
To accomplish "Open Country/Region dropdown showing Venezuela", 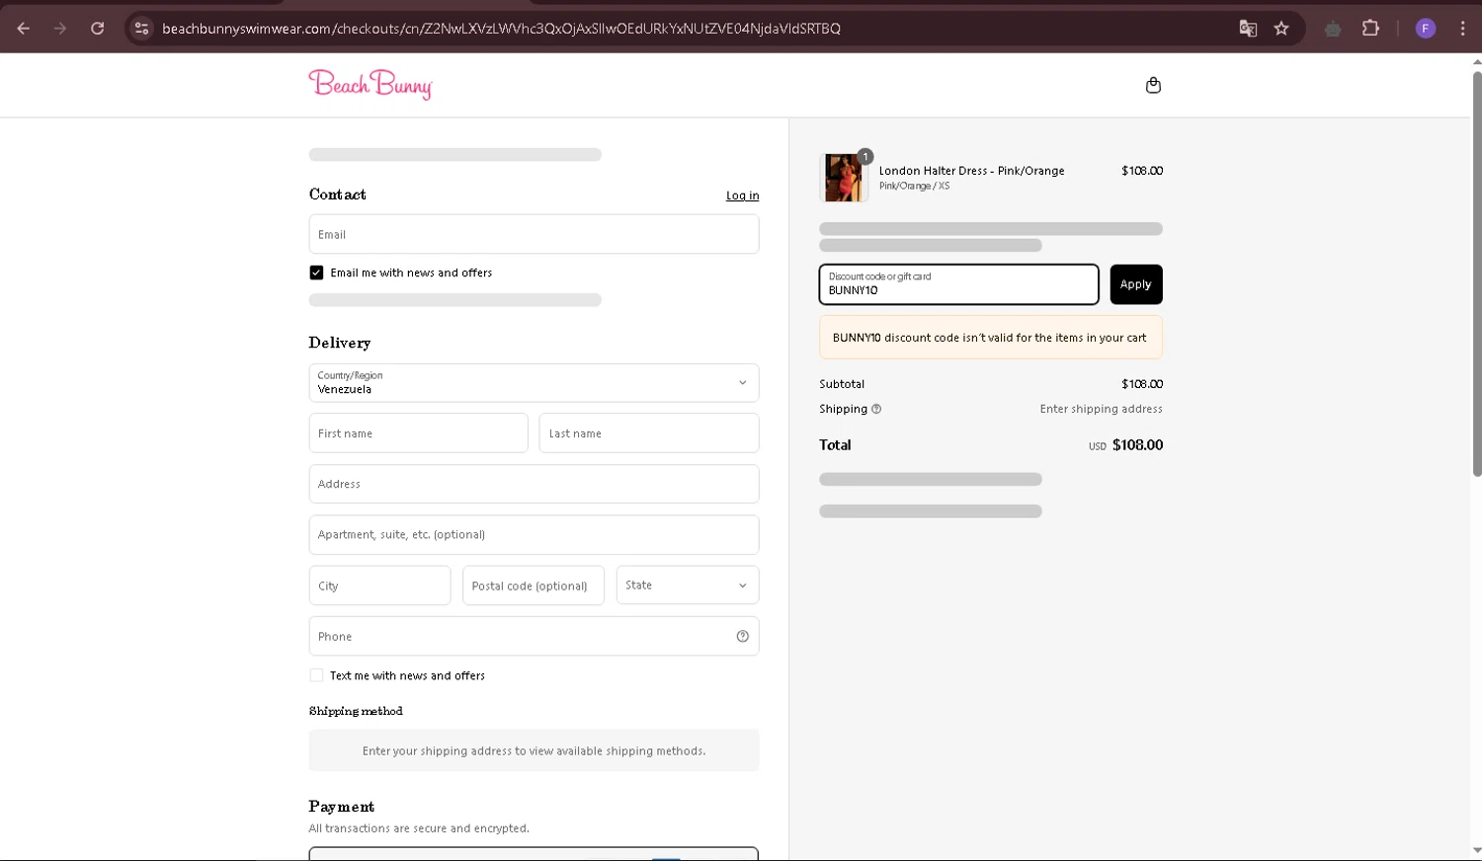I will [534, 383].
